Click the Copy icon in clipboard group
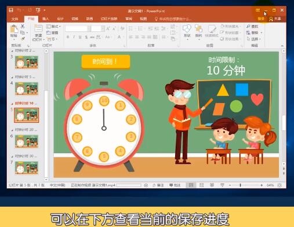 click(x=23, y=32)
